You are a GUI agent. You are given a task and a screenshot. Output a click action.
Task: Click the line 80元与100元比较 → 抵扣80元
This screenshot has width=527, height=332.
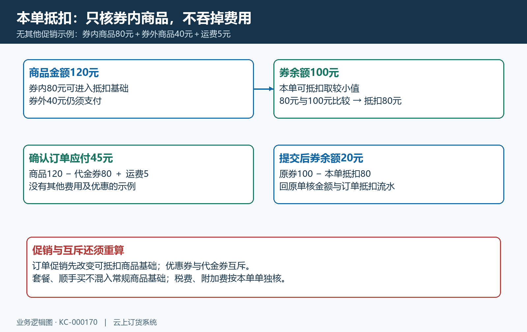point(340,101)
